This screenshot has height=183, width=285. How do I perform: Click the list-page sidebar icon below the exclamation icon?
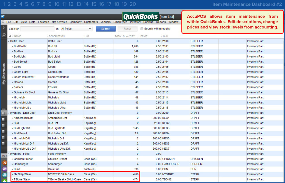click(3, 132)
